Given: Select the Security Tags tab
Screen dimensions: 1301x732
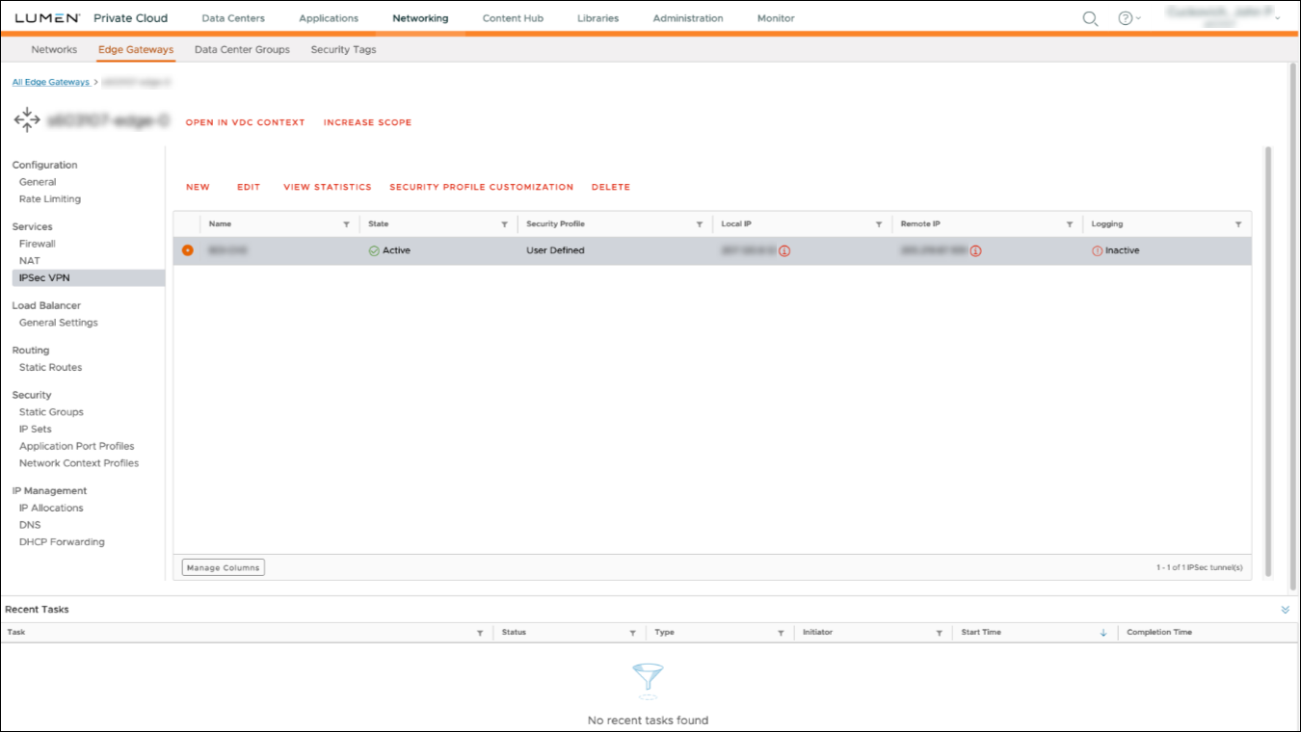Looking at the screenshot, I should pos(343,49).
